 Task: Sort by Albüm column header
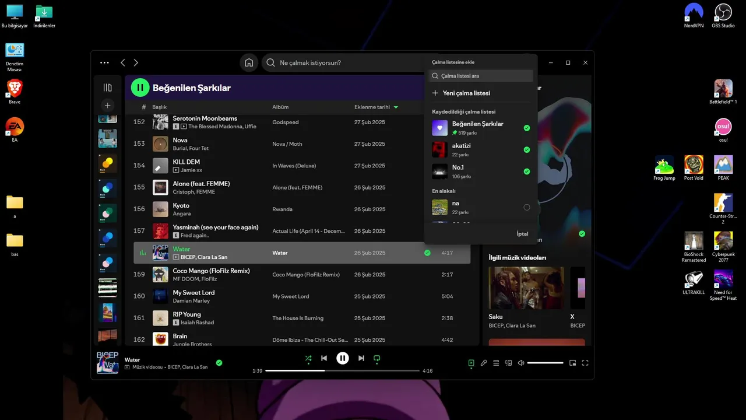coord(280,107)
